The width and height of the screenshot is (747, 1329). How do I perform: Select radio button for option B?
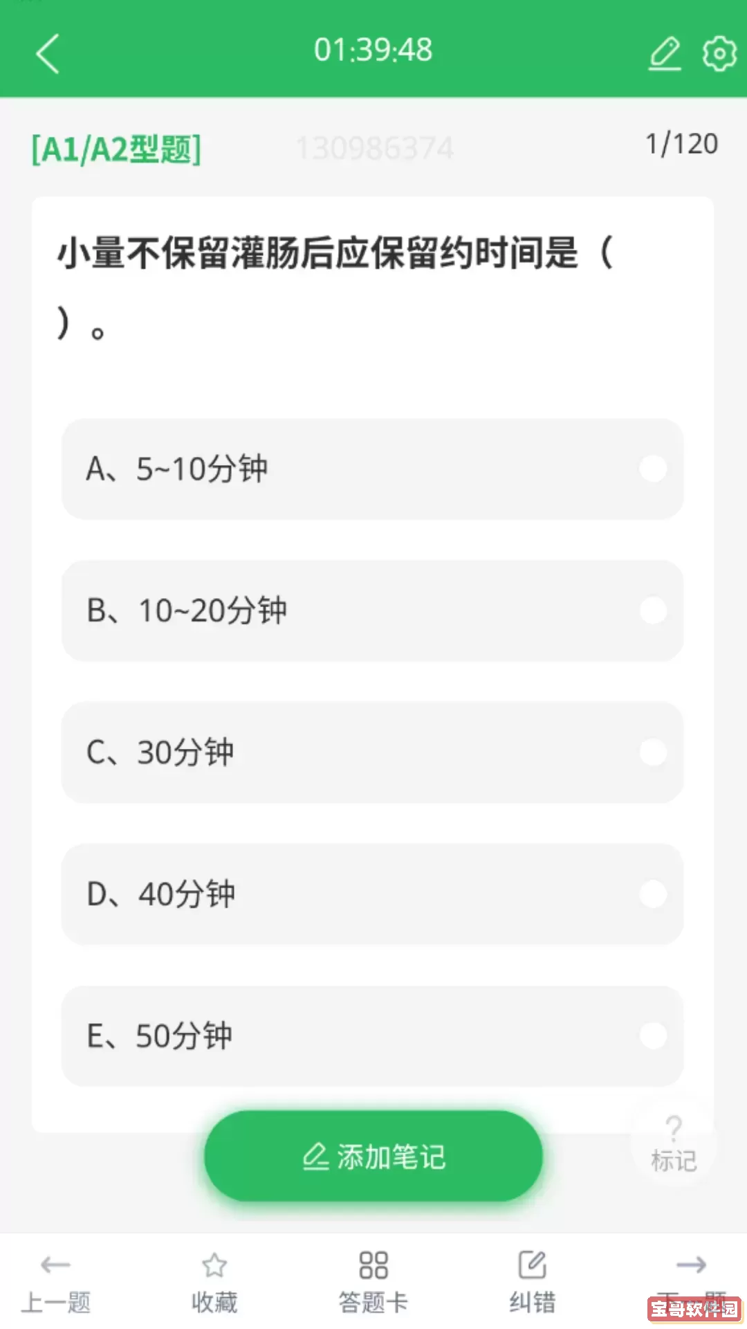pos(653,611)
